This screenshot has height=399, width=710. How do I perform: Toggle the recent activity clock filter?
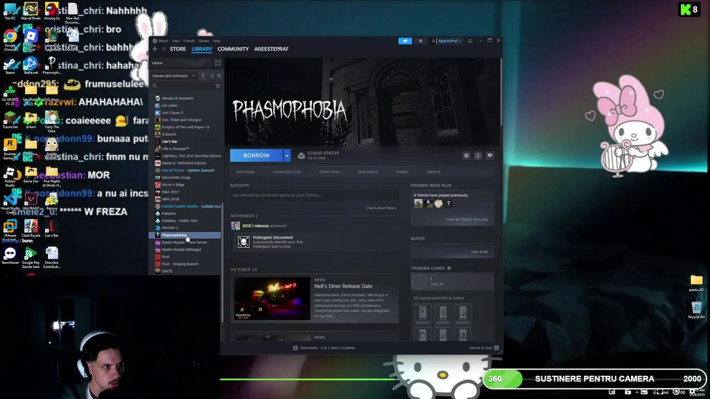211,75
